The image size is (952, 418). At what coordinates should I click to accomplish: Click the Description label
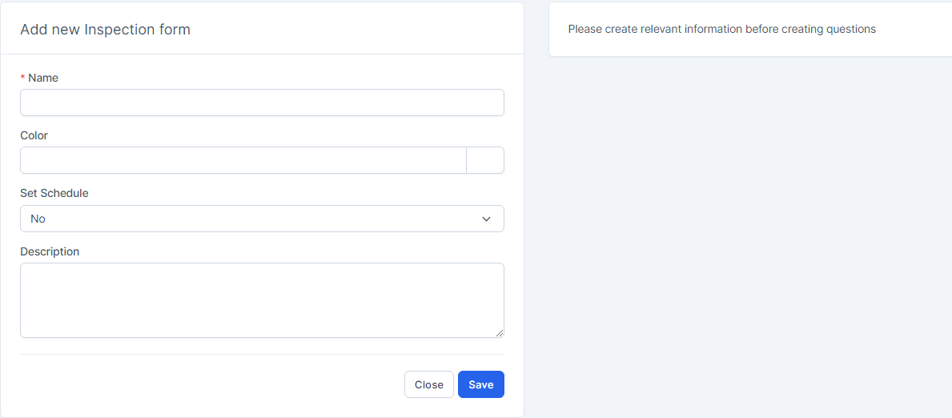pyautogui.click(x=50, y=251)
